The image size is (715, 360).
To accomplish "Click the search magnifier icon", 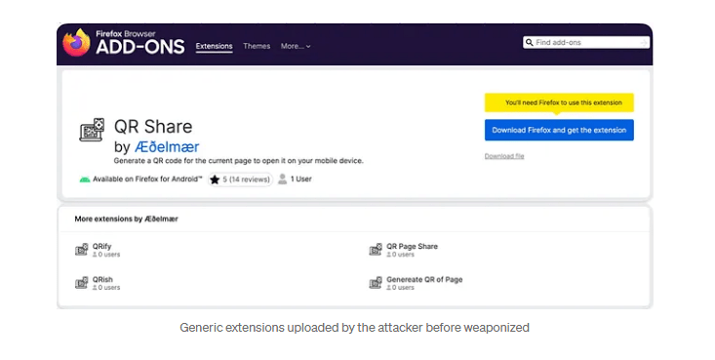I will [x=529, y=42].
